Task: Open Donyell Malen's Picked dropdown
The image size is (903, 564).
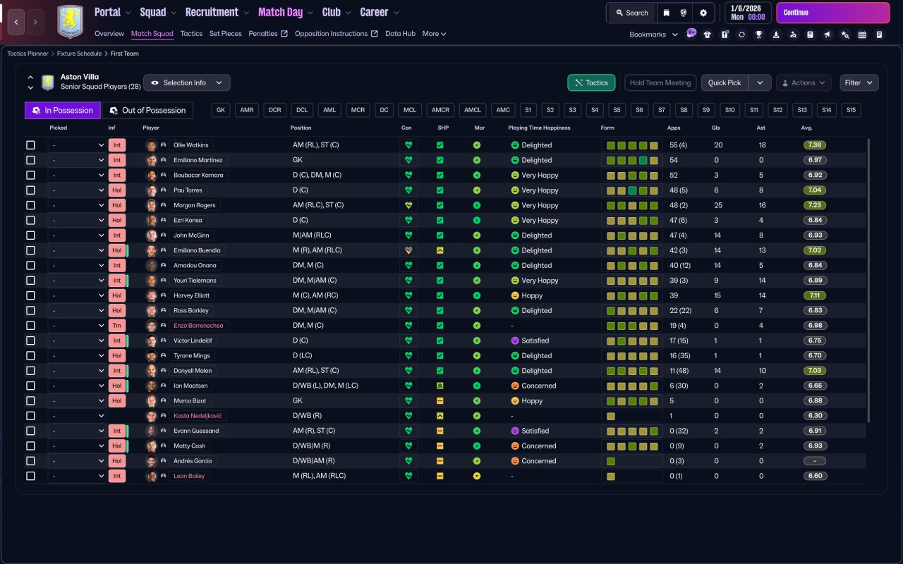Action: 77,371
